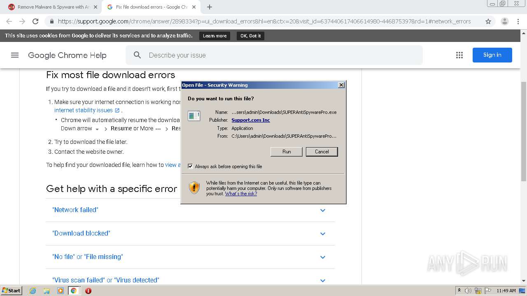The width and height of the screenshot is (527, 296).
Task: Click Learn more in cookie banner
Action: click(x=215, y=36)
